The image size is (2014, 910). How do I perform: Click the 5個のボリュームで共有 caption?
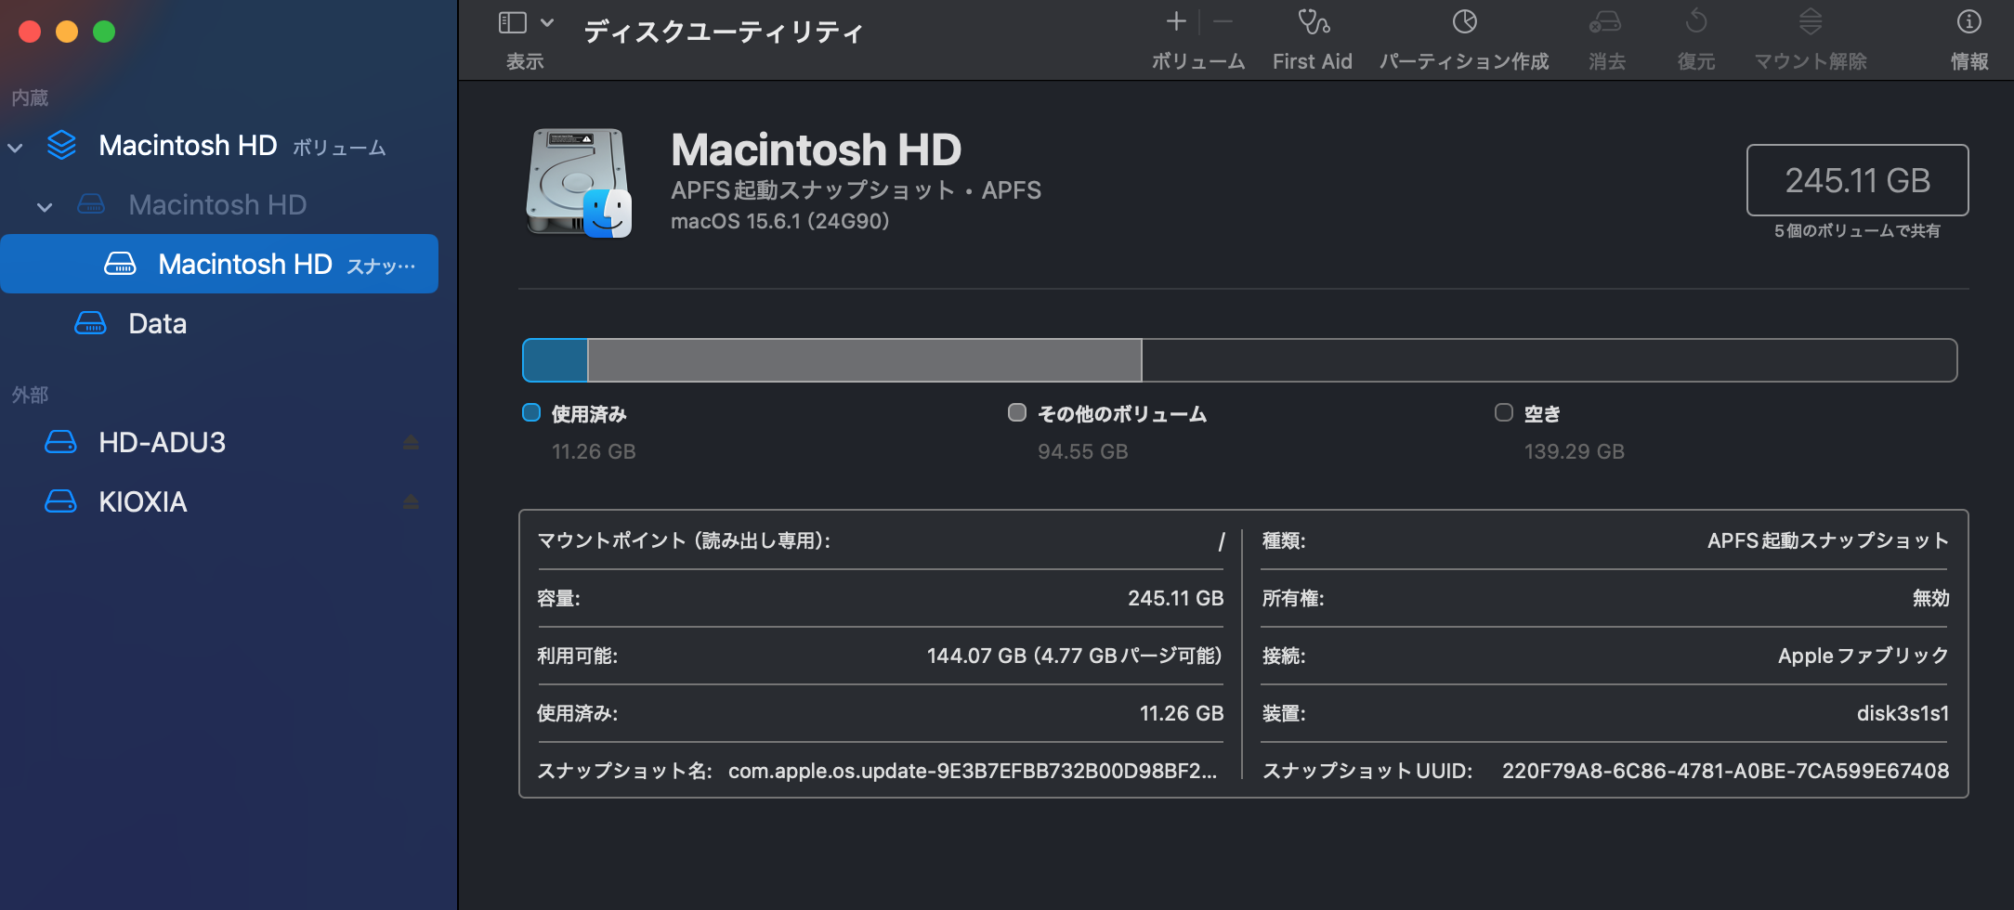[x=1857, y=230]
